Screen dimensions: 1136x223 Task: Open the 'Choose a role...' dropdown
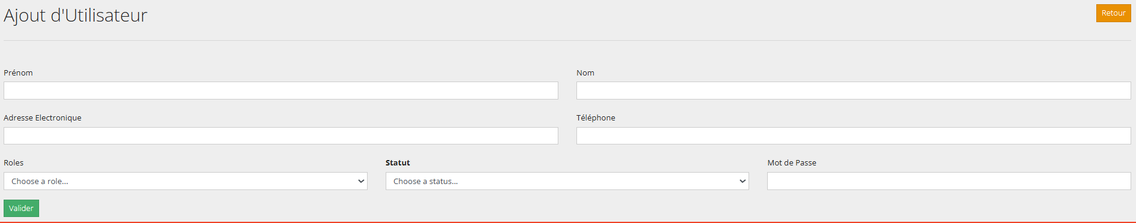[x=185, y=181]
